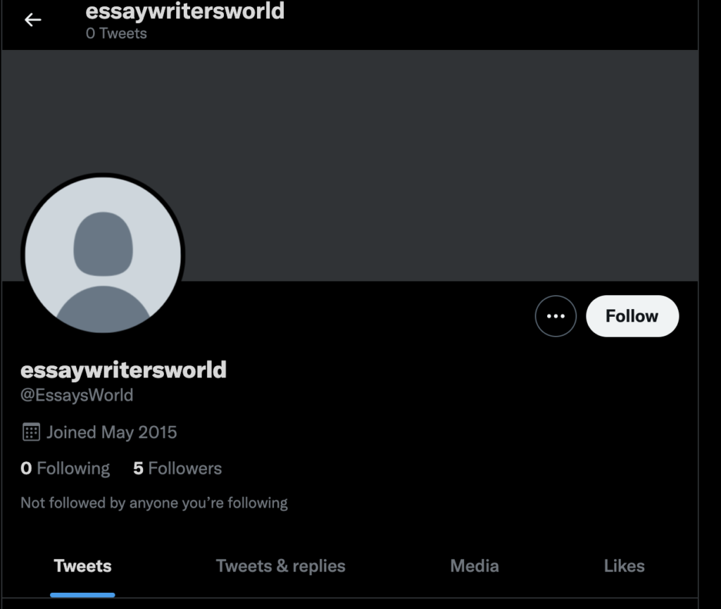Follow the essaywritersworld account
Viewport: 721px width, 609px height.
[x=632, y=316]
